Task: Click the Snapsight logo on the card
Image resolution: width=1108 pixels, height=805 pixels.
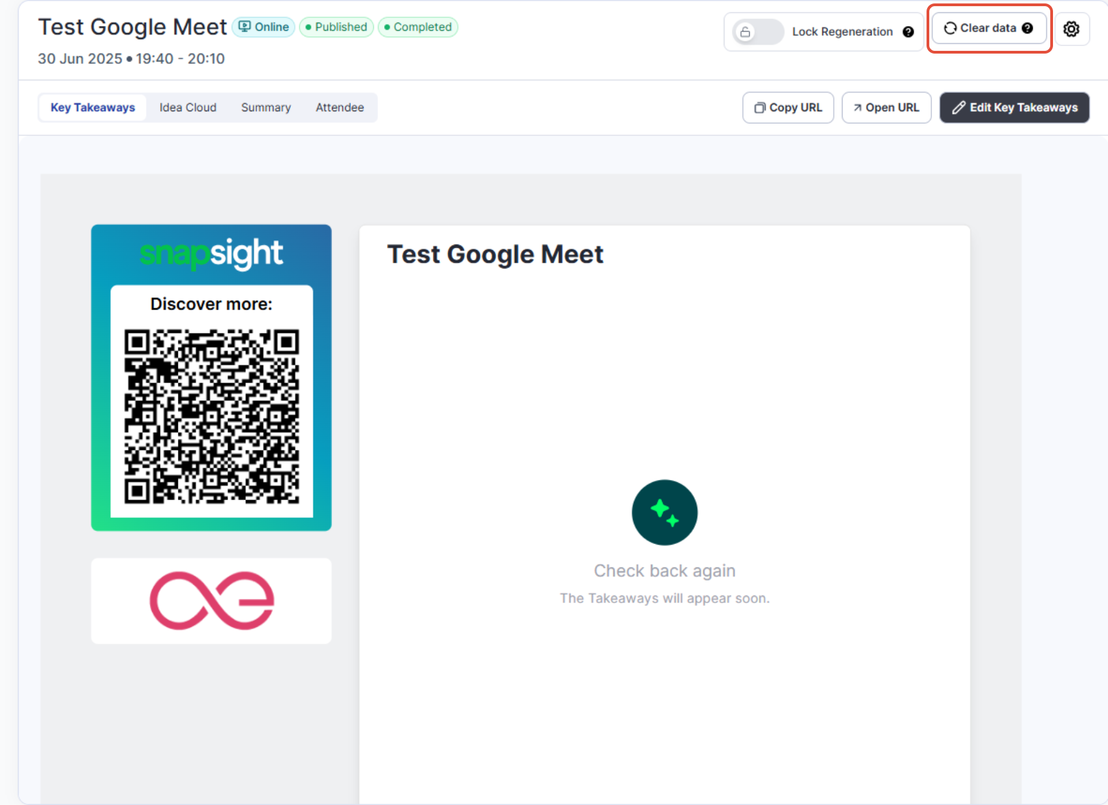Action: pos(211,253)
